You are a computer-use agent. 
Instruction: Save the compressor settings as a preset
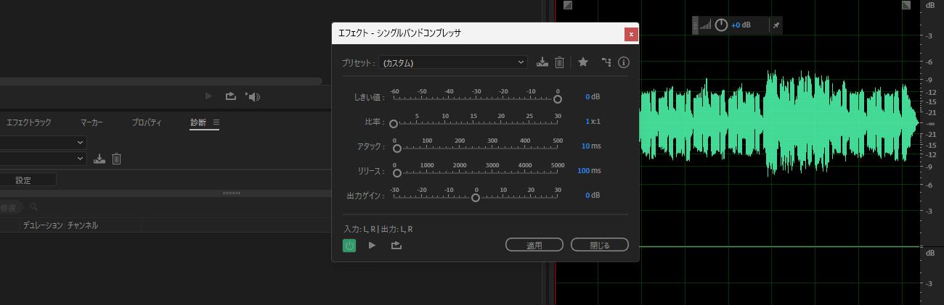coord(542,62)
